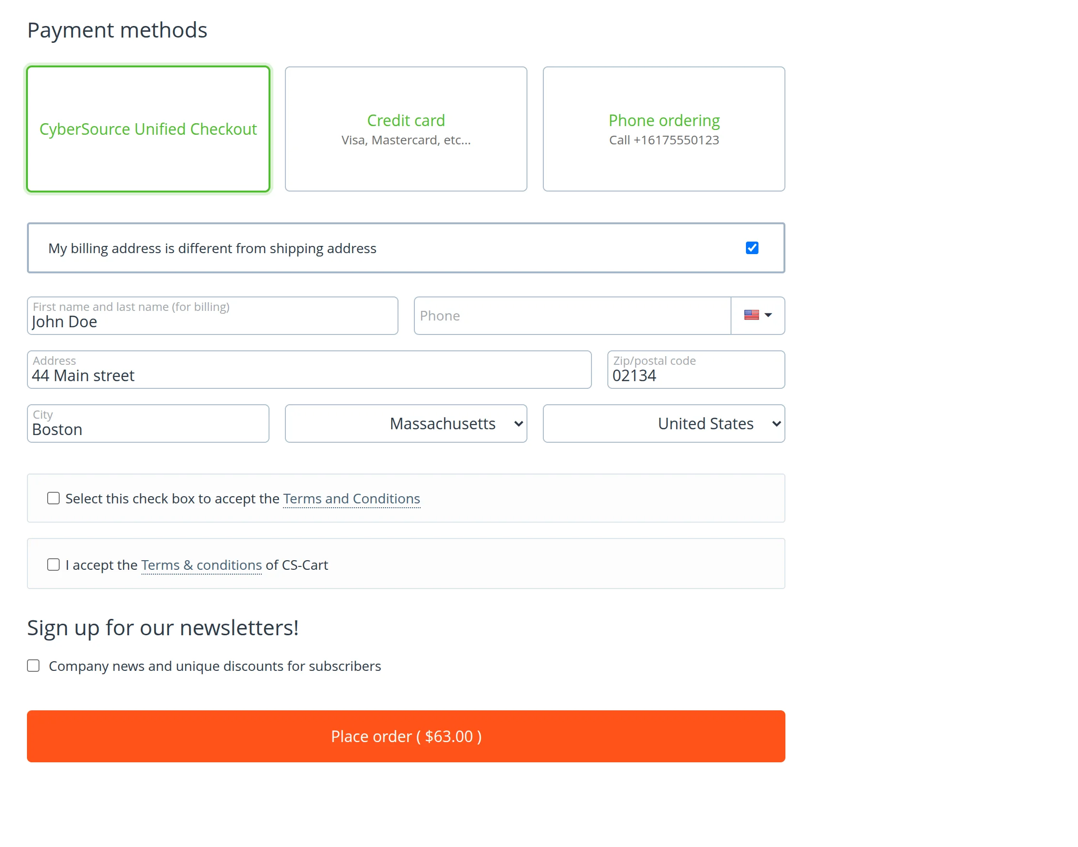1078x847 pixels.
Task: Choose the Credit card payment option
Action: 406,129
